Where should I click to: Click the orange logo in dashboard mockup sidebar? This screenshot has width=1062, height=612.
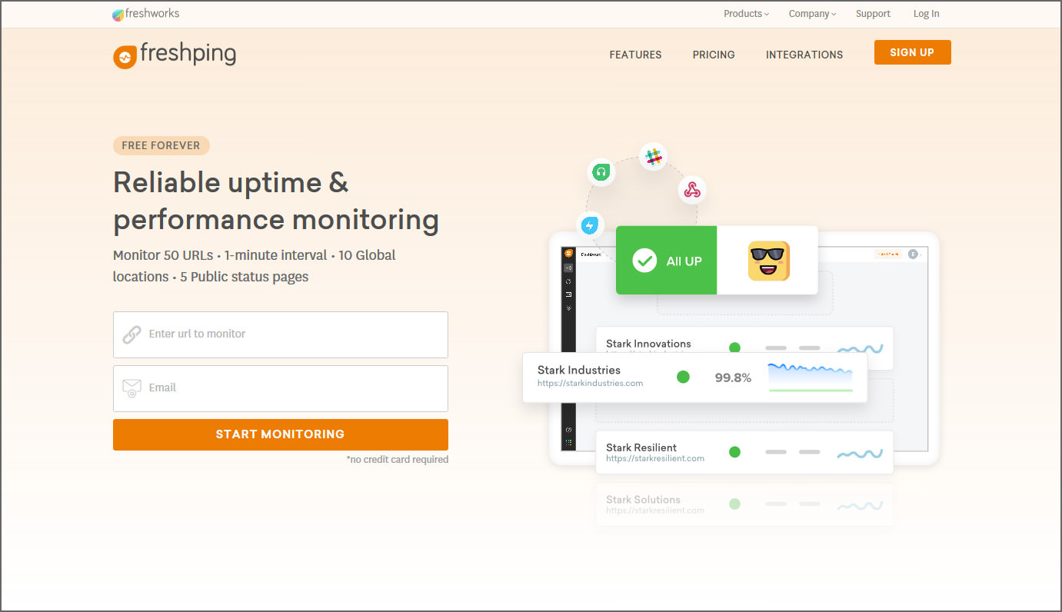pos(569,253)
